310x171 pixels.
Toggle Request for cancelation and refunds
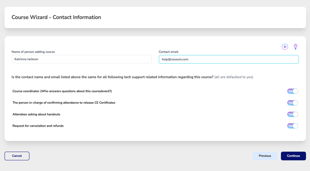coord(292,126)
